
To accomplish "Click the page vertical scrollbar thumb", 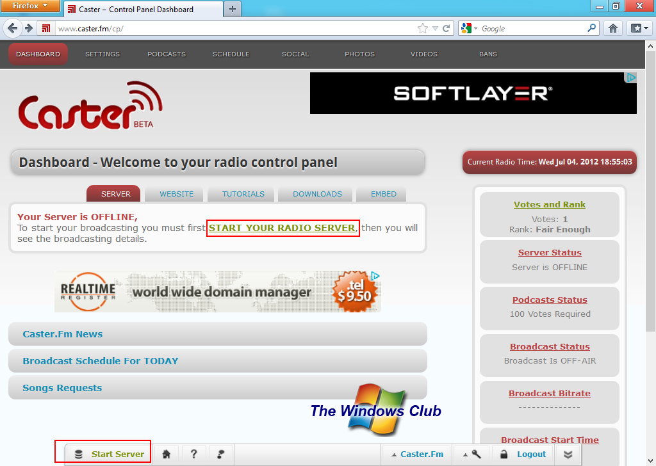I will click(651, 191).
